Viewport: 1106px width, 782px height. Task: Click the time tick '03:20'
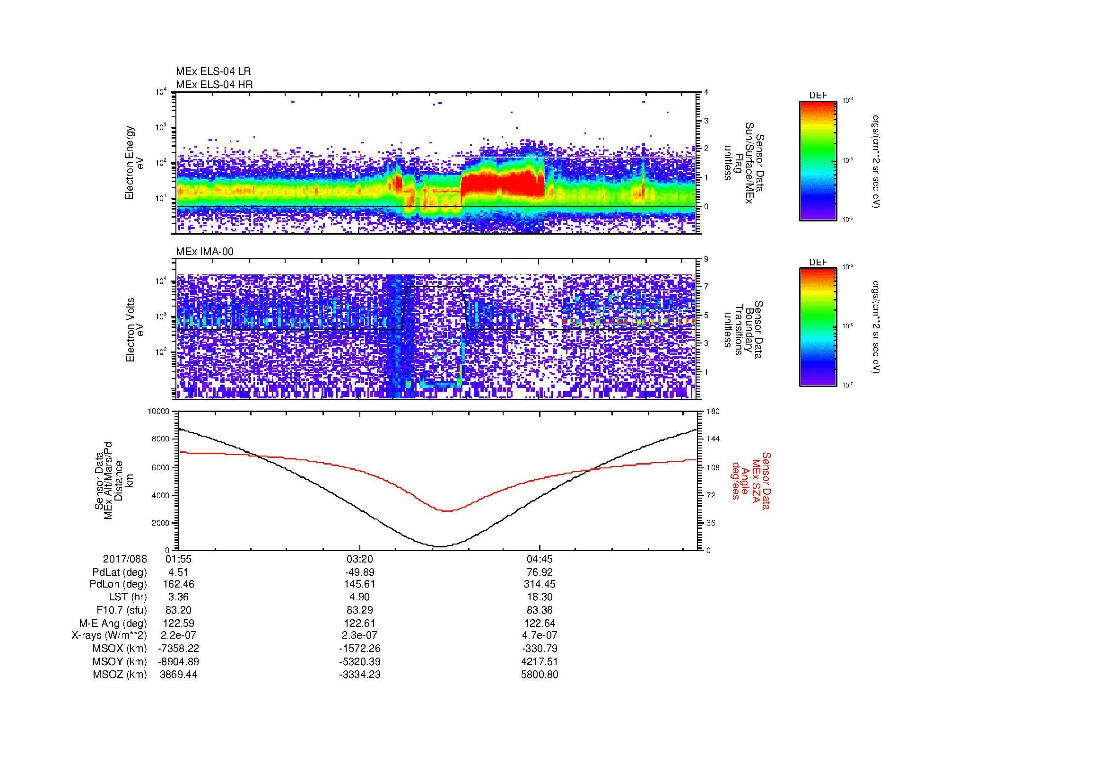pos(359,559)
